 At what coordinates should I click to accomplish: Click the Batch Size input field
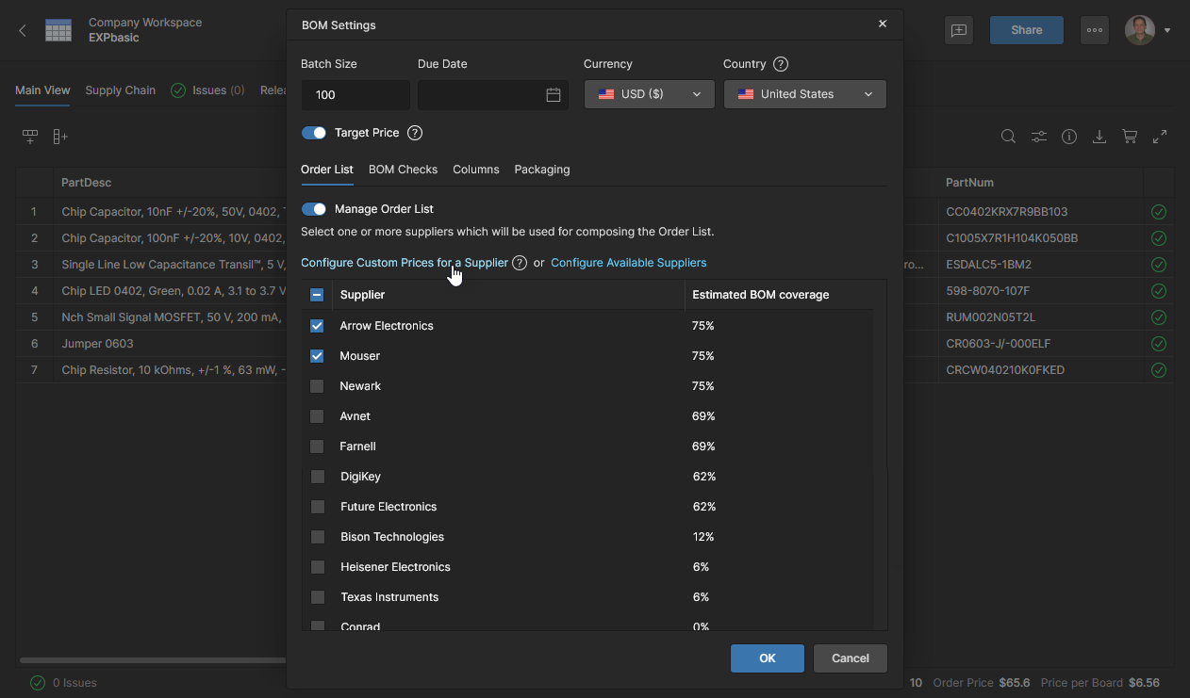(355, 95)
